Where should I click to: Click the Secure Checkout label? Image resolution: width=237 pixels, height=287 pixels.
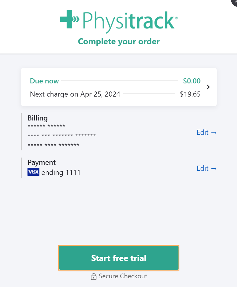(x=123, y=276)
